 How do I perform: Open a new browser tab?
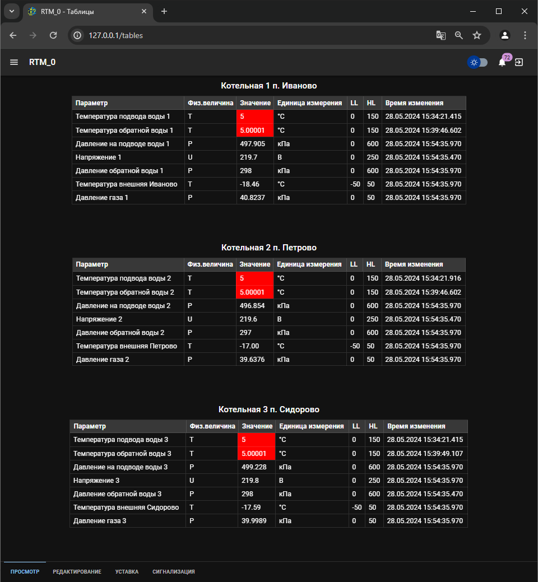(x=164, y=11)
